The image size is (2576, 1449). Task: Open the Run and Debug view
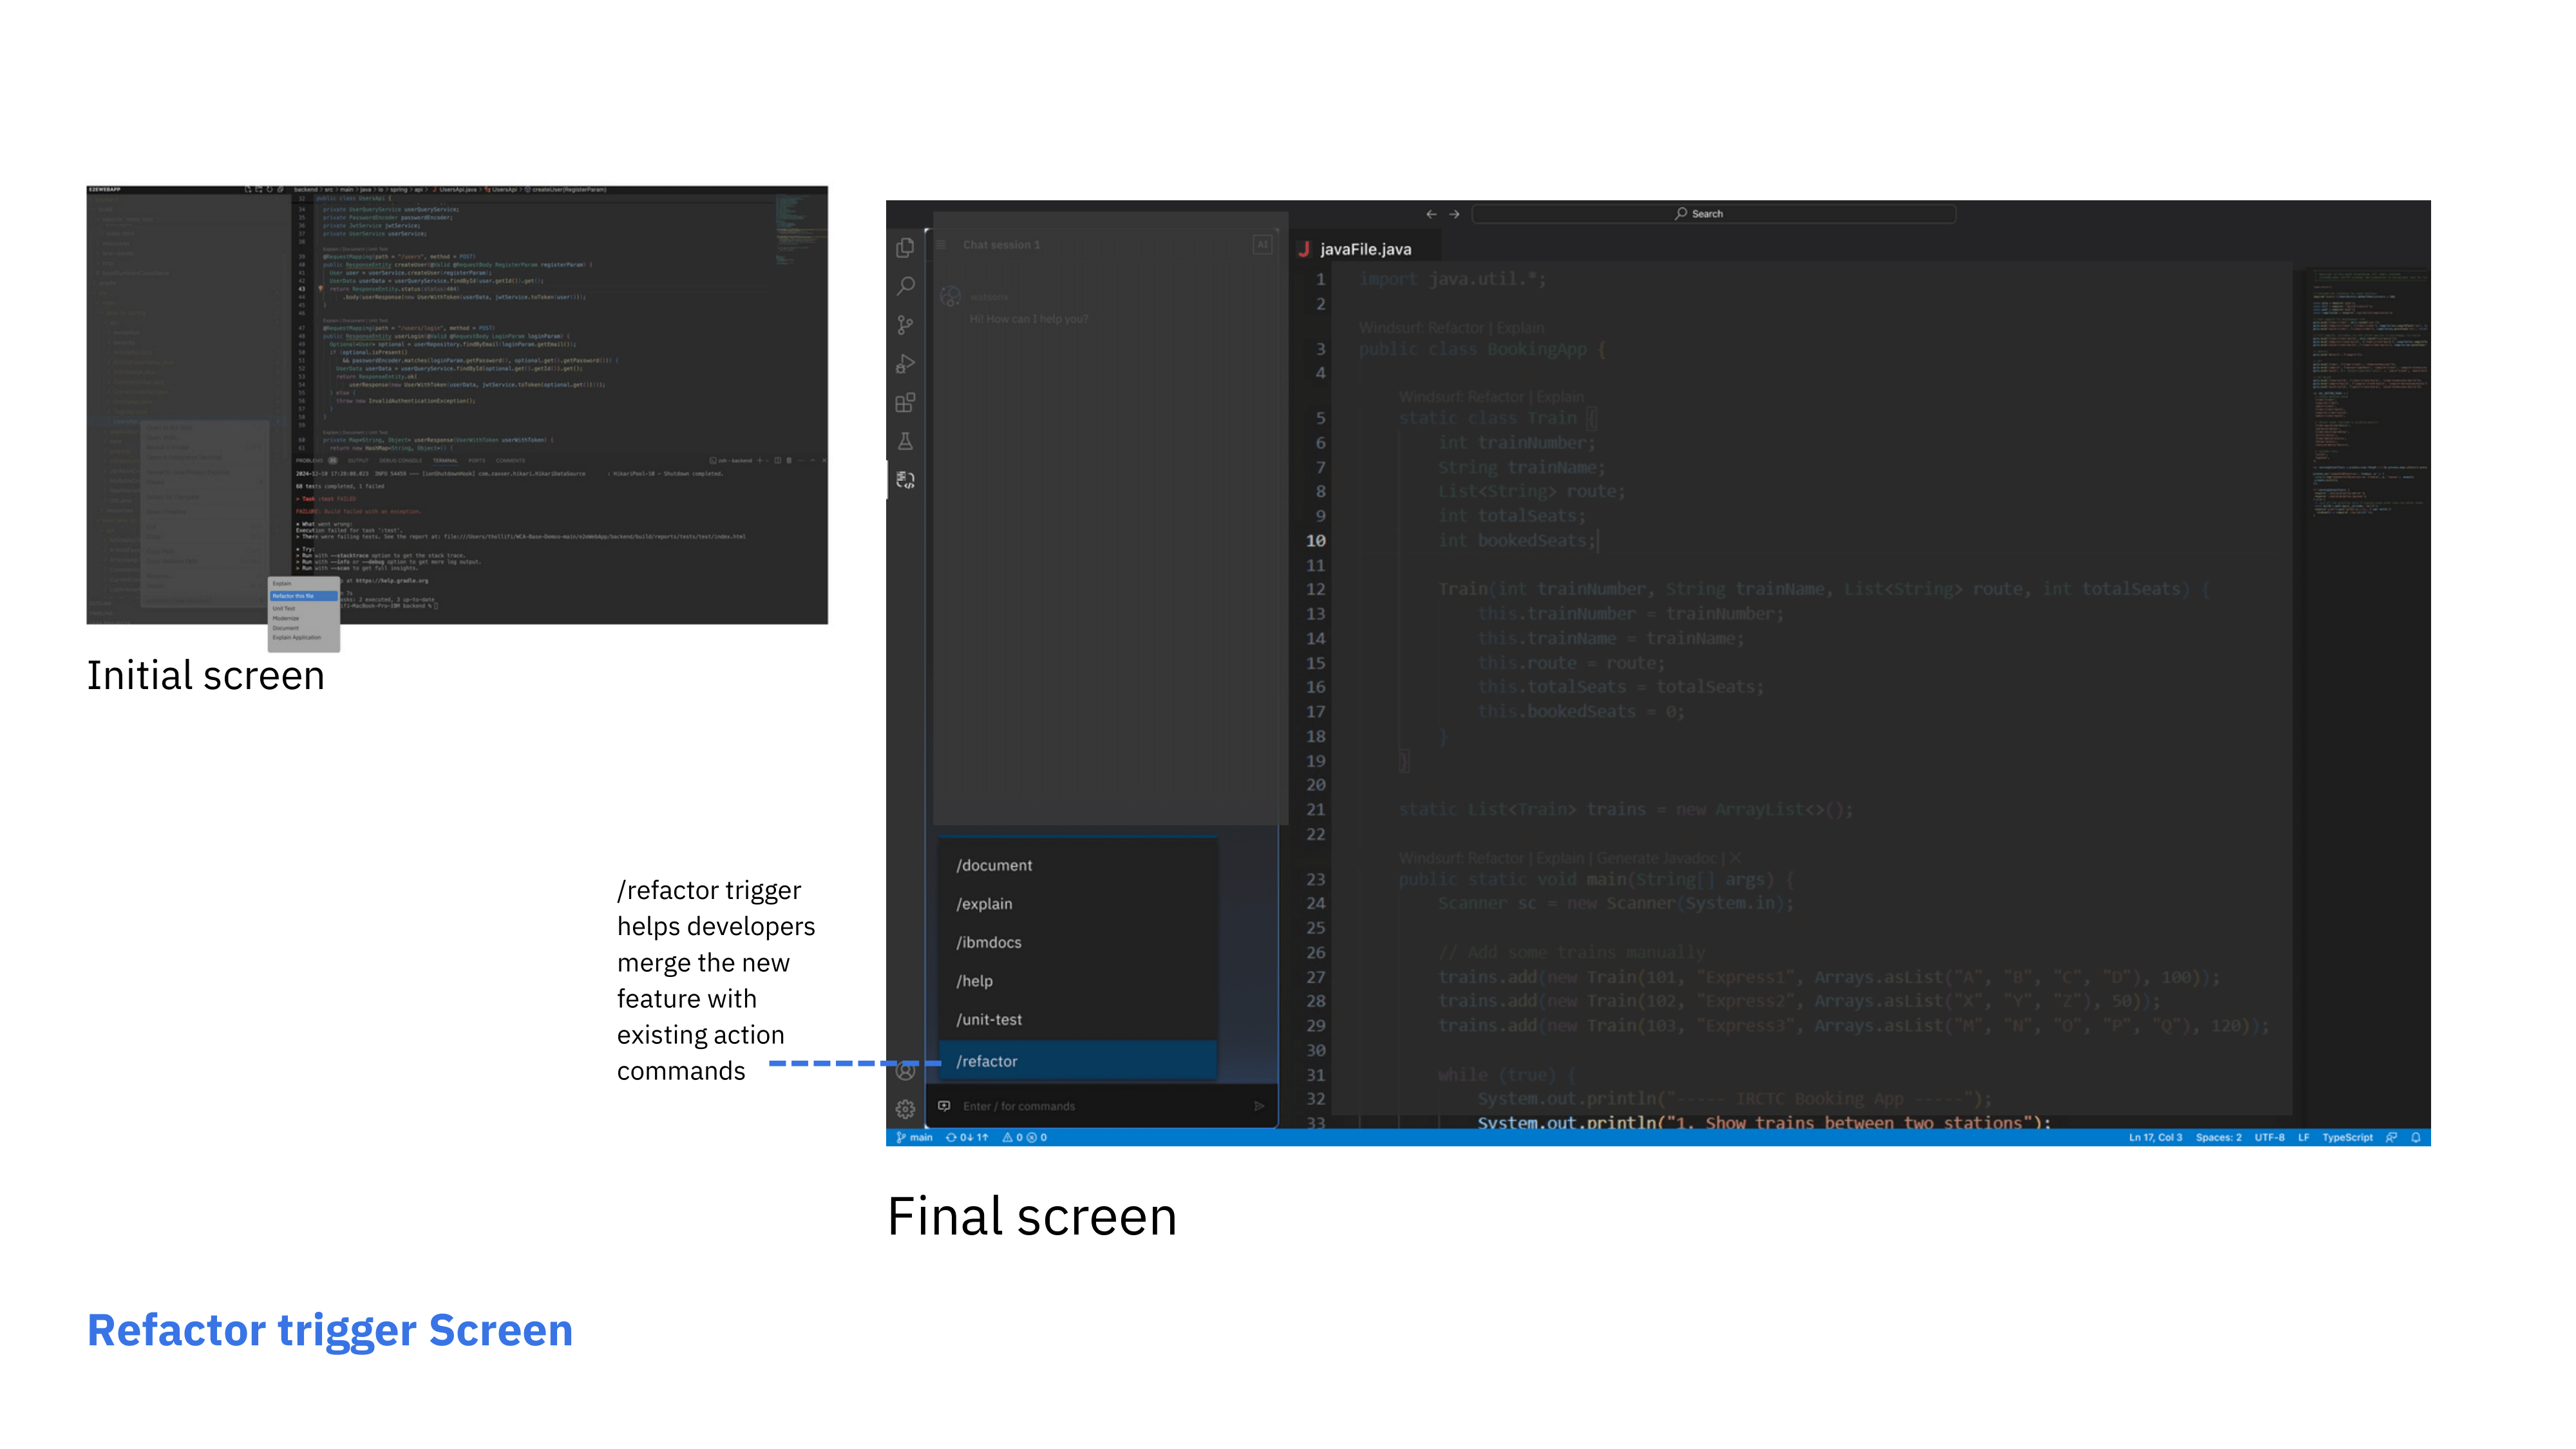905,364
